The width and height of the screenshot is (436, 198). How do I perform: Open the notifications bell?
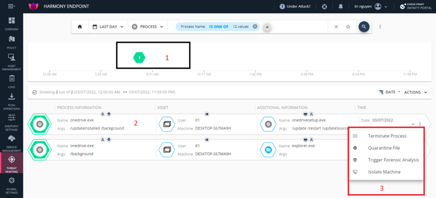click(341, 6)
